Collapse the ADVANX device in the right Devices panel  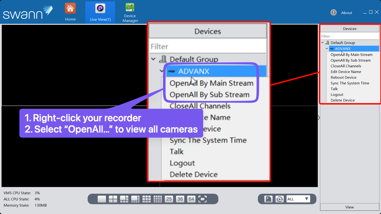tap(327, 49)
